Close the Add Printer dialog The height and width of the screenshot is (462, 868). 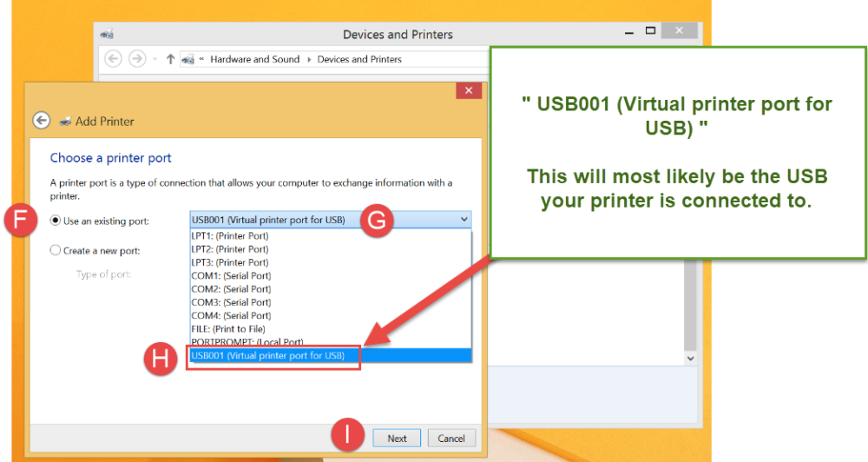click(469, 90)
